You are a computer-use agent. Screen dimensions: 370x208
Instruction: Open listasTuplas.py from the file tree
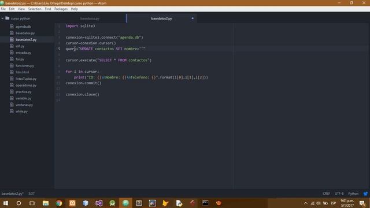26,79
